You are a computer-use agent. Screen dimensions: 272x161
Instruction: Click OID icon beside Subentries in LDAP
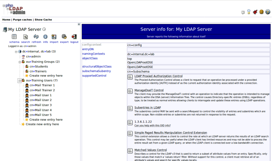130,108
